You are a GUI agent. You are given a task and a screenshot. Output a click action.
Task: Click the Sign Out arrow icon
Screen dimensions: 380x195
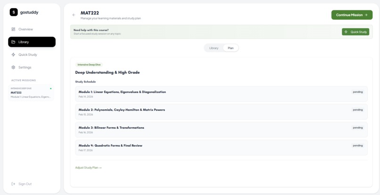tap(13, 184)
